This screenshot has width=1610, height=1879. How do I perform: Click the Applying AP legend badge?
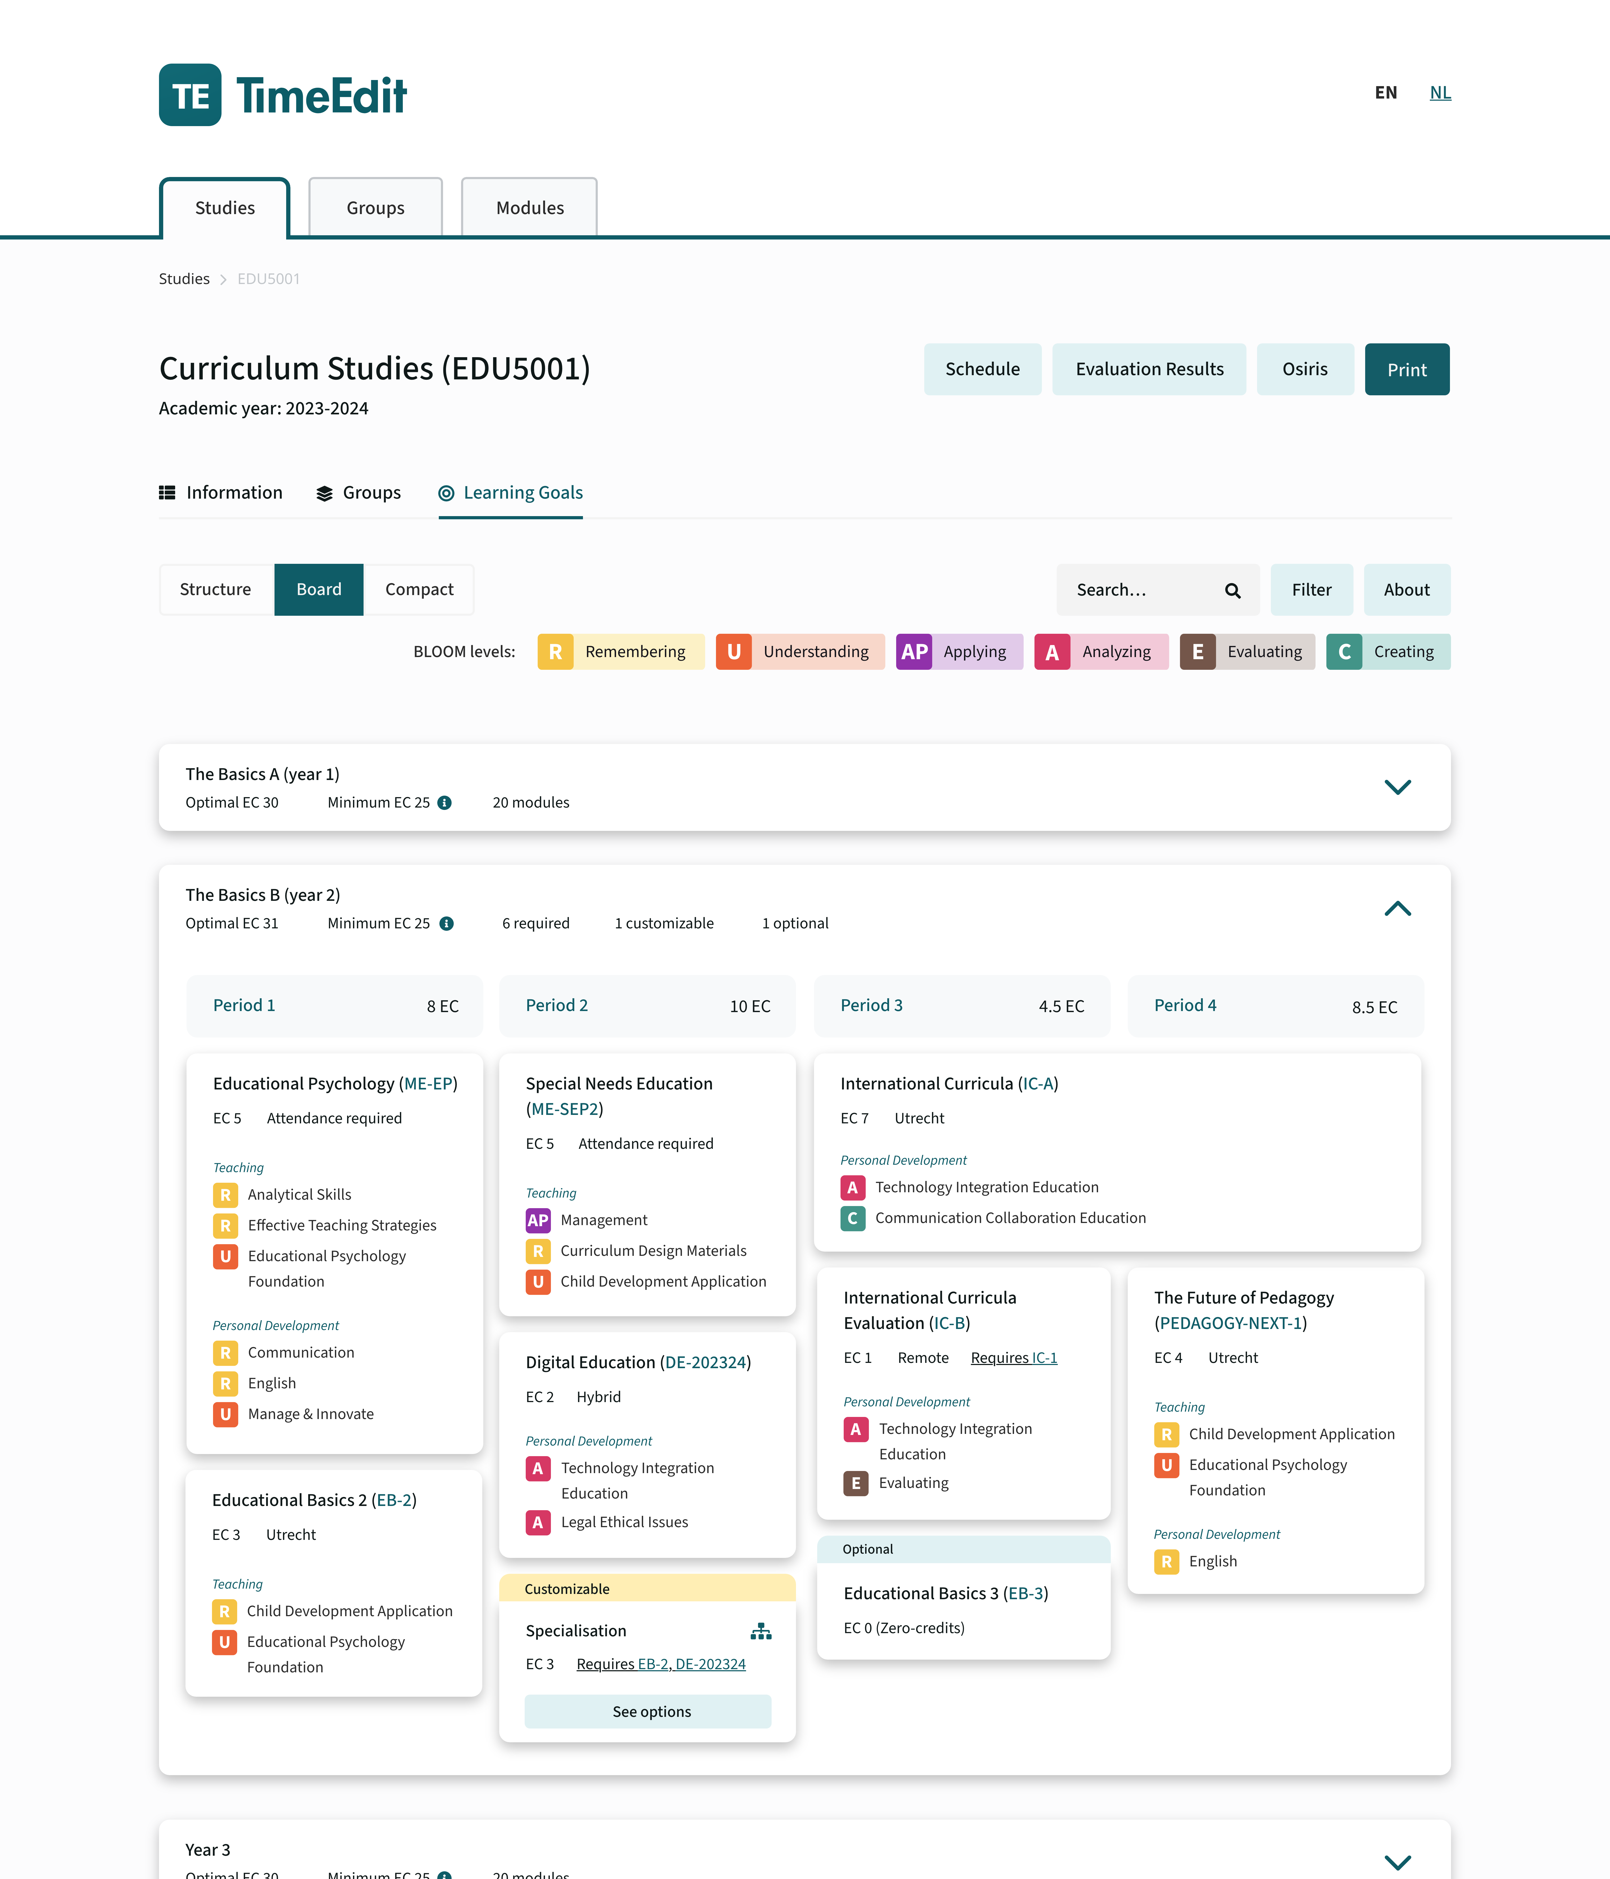coord(914,652)
